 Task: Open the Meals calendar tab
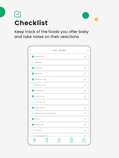click(x=72, y=140)
